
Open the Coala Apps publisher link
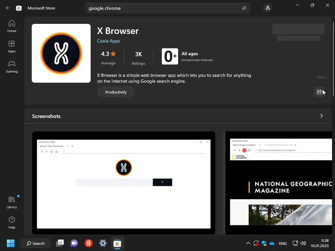point(109,41)
